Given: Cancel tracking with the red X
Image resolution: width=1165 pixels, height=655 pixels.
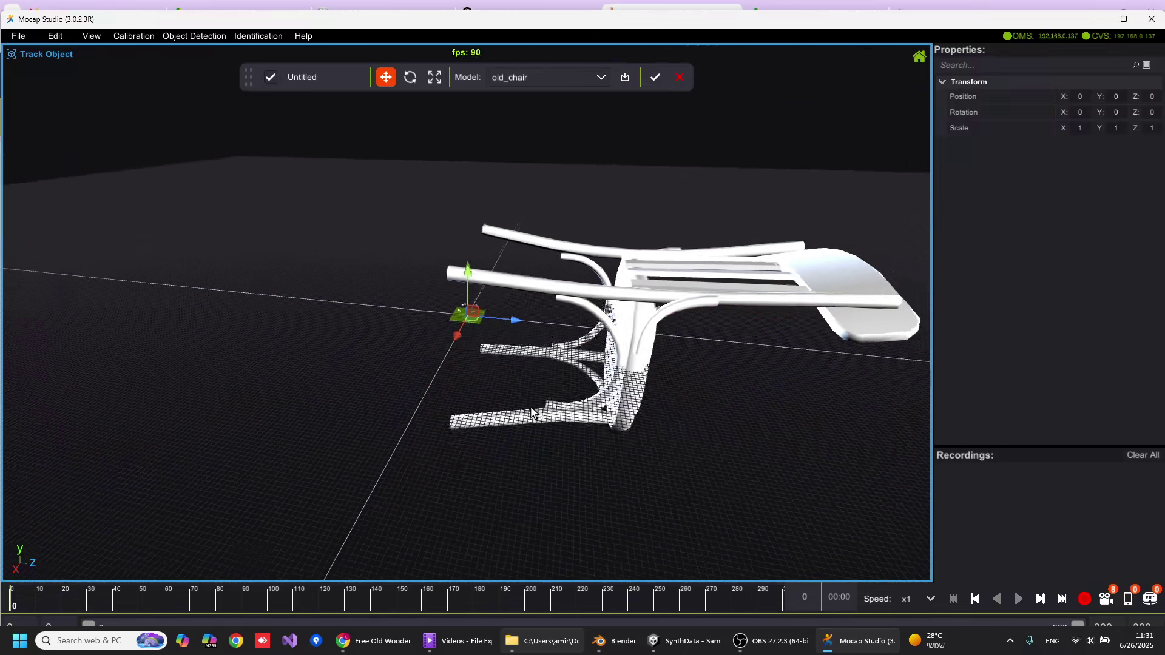Looking at the screenshot, I should [x=680, y=78].
